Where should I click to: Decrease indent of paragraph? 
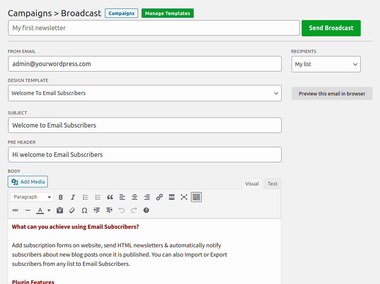97,210
